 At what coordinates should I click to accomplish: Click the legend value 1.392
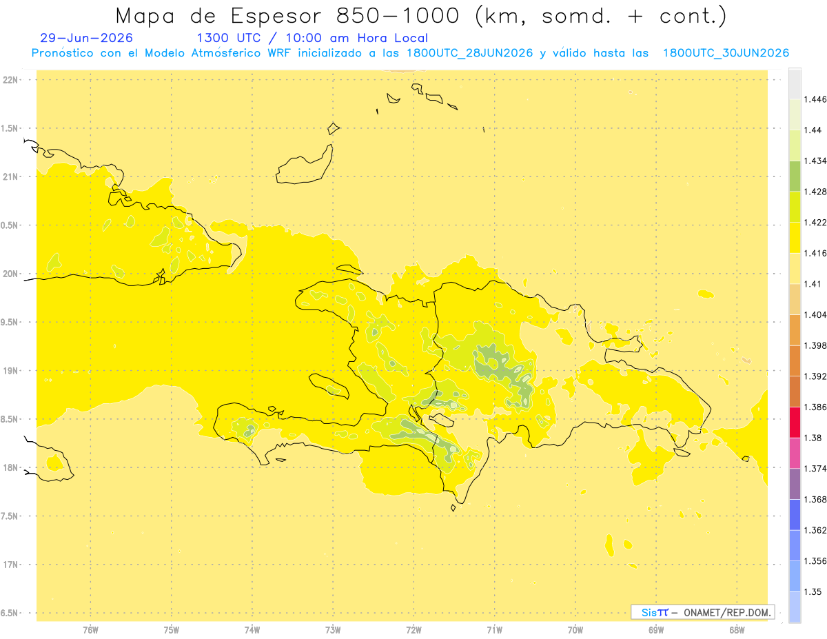tap(815, 376)
